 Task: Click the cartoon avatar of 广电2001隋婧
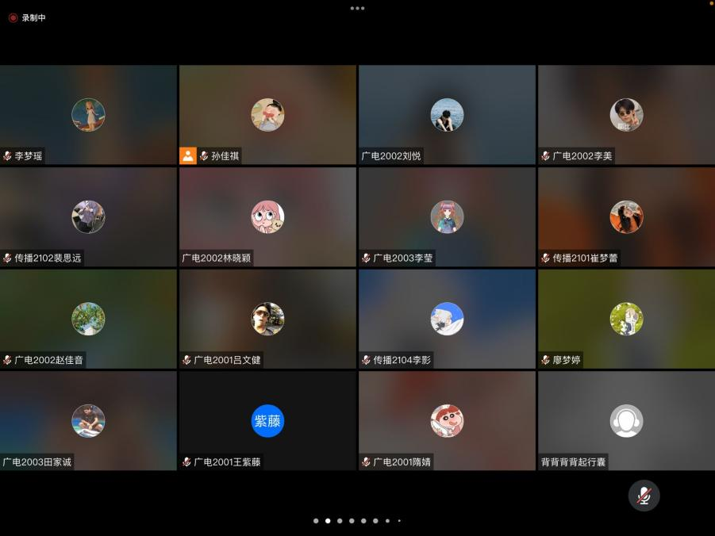(447, 421)
